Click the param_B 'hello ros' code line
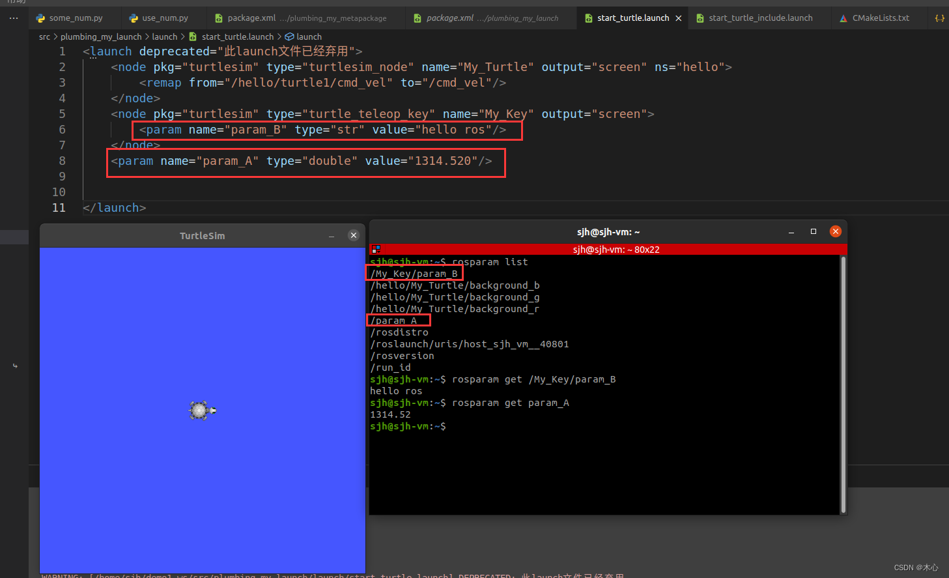 coord(322,130)
